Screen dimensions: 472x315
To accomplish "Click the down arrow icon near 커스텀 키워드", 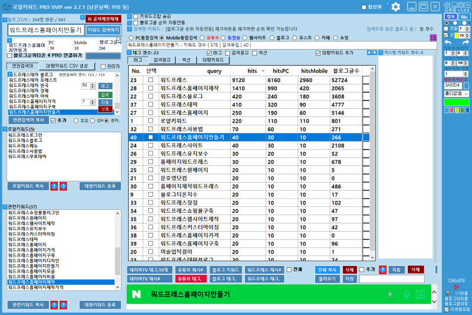I will click(x=375, y=53).
